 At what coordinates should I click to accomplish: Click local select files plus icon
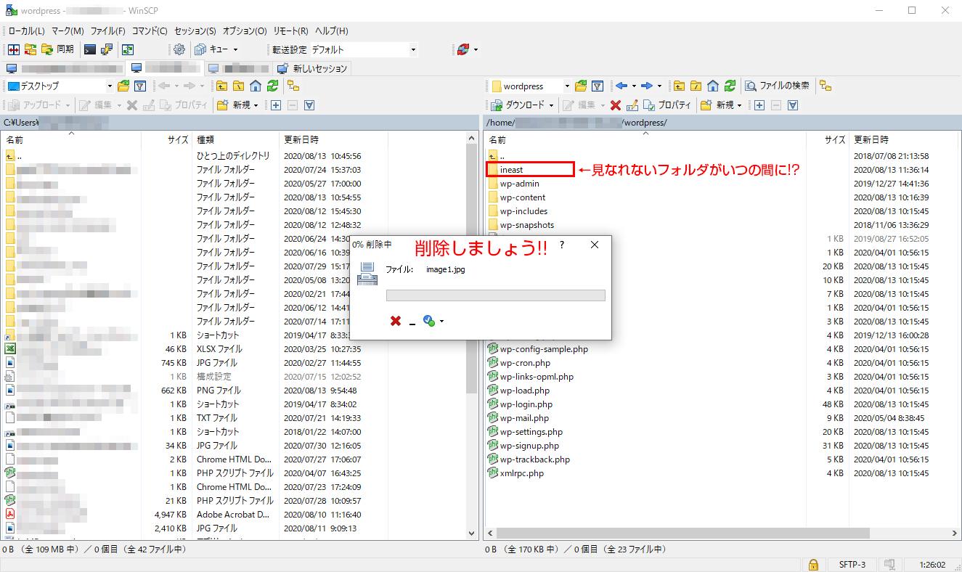[x=276, y=105]
